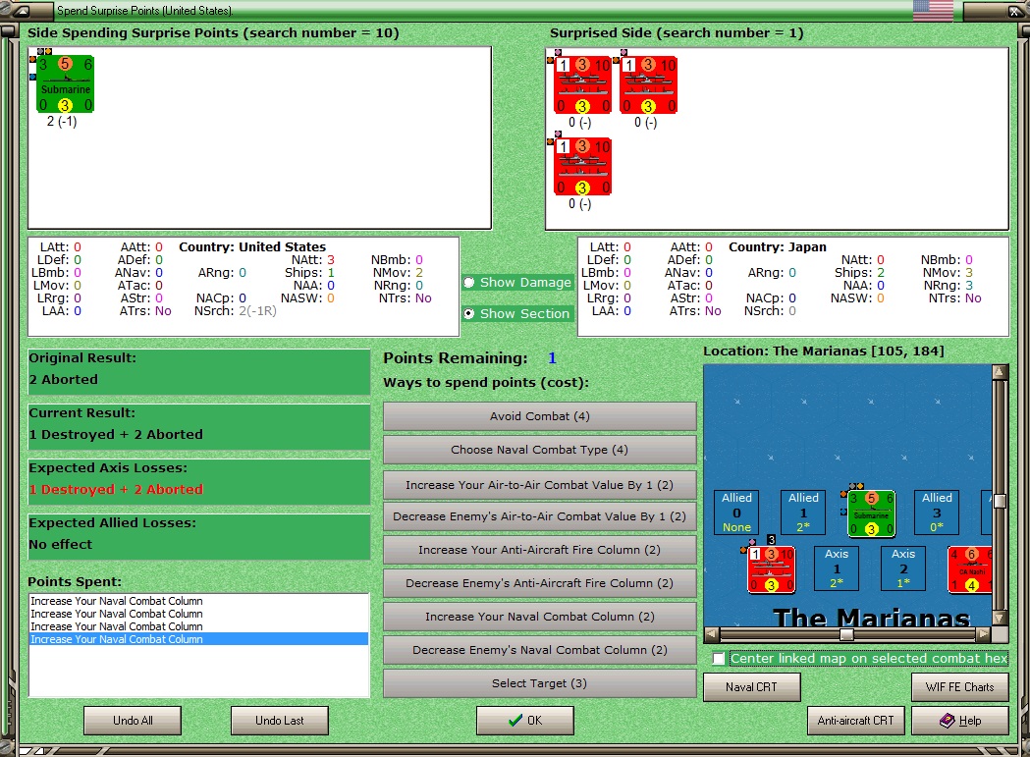Click the Allied 0 None sea box

(x=736, y=512)
